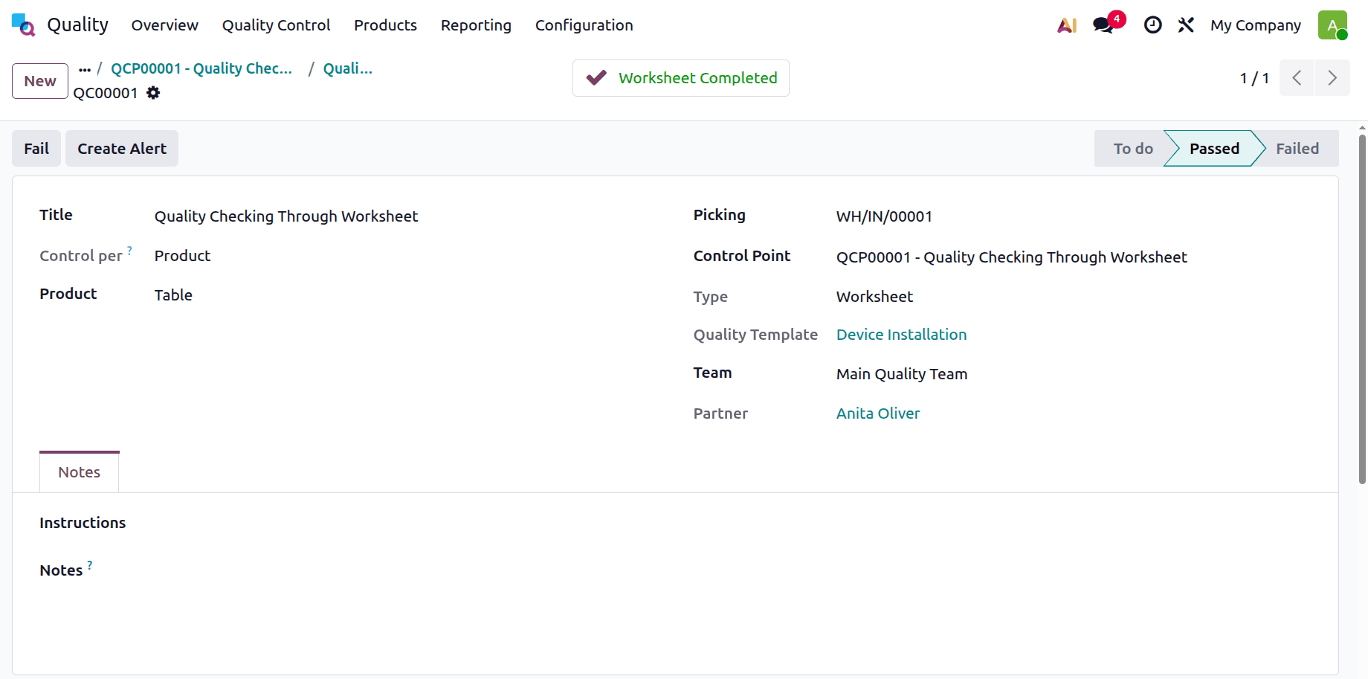Click the New button
Image resolution: width=1368 pixels, height=679 pixels.
pyautogui.click(x=40, y=81)
